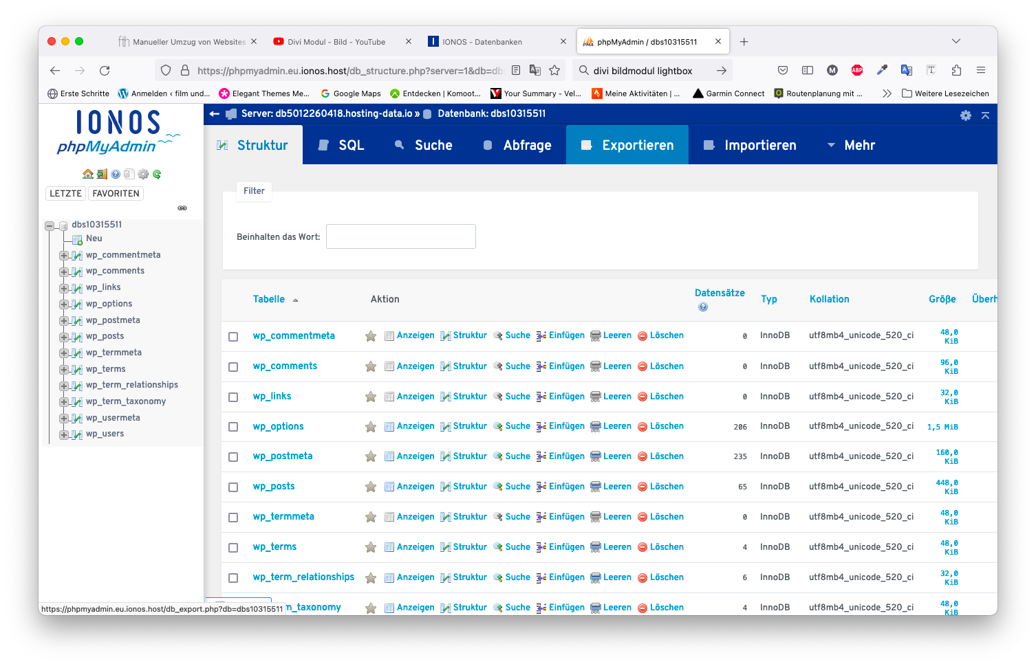The width and height of the screenshot is (1036, 666).
Task: Open page settings gear in top bar
Action: pos(966,115)
